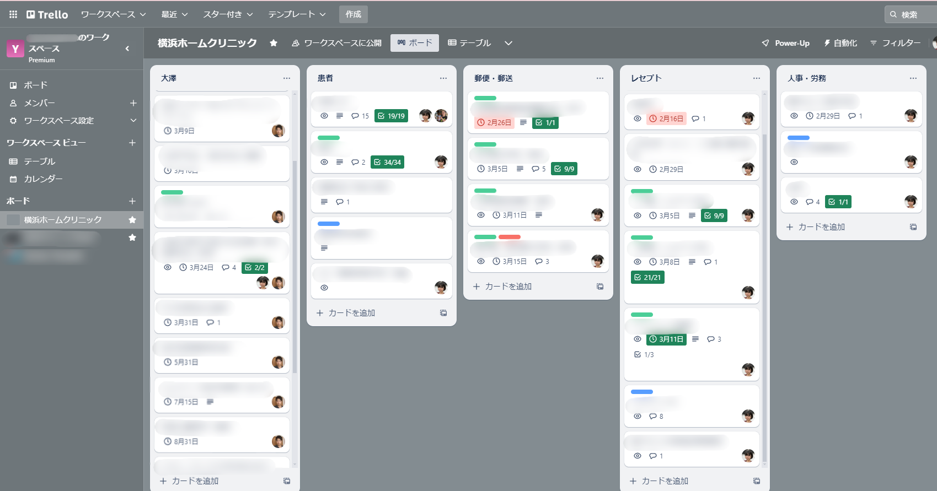Focus the 検索 search field
This screenshot has height=491, width=937.
(911, 14)
